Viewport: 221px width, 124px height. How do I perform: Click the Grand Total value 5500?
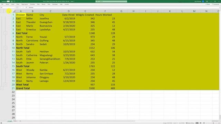[x=85, y=88]
